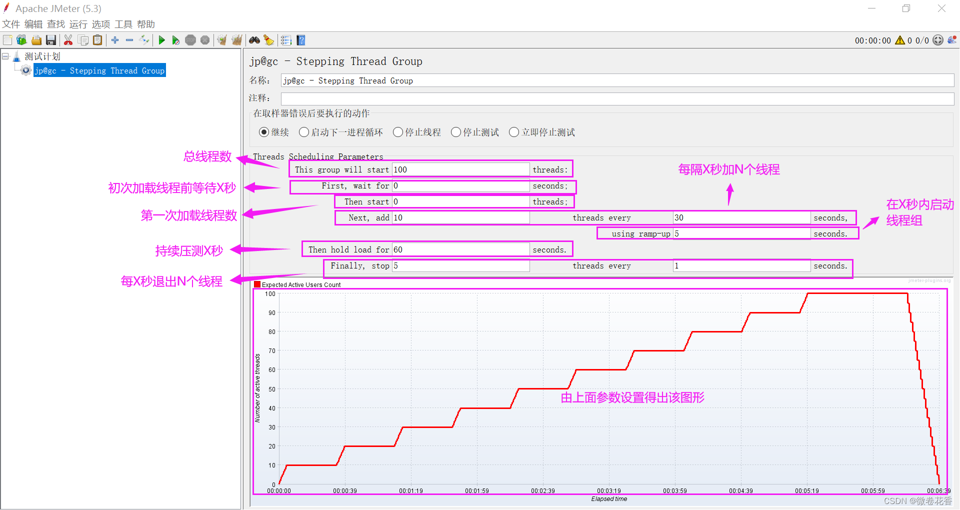
Task: Click 'threads every' 30 seconds field
Action: click(741, 217)
